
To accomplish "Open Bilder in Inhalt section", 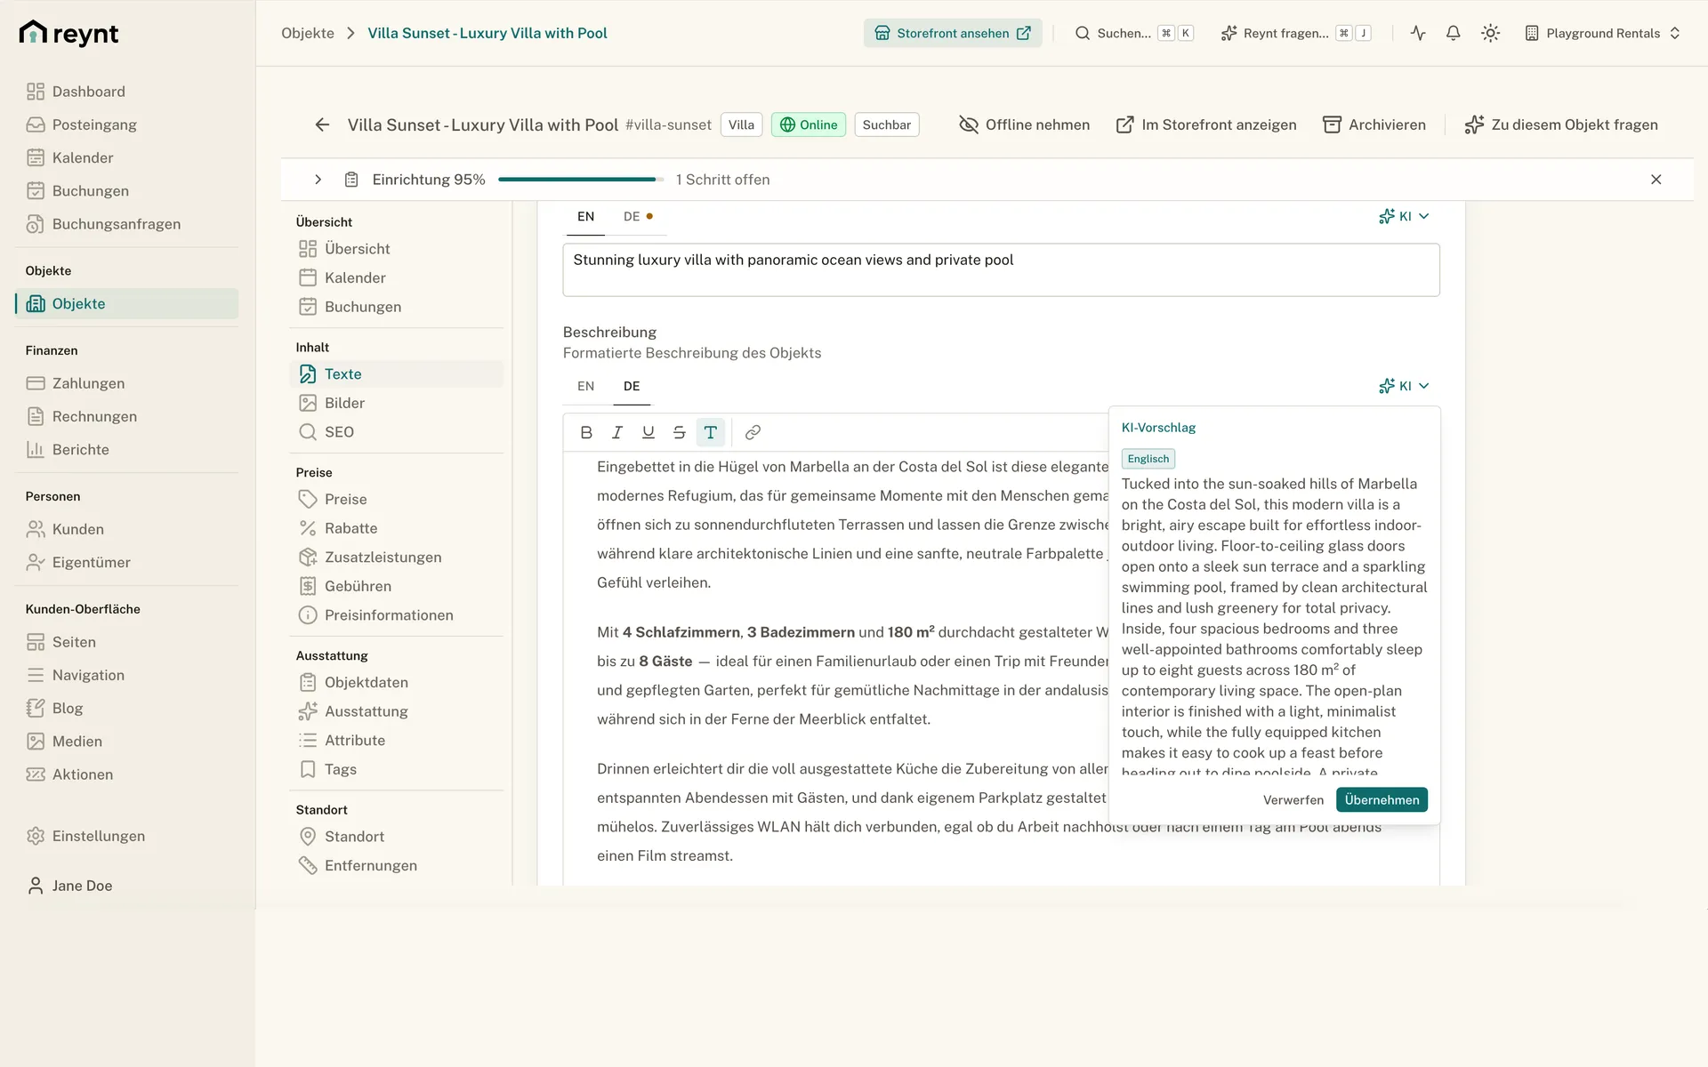I will [x=396, y=403].
